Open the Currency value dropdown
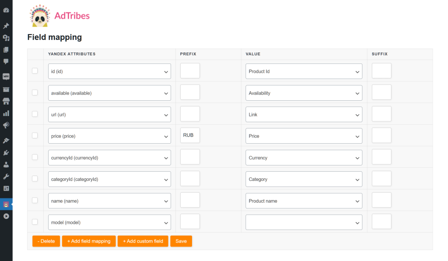The width and height of the screenshot is (448, 261). pyautogui.click(x=304, y=157)
